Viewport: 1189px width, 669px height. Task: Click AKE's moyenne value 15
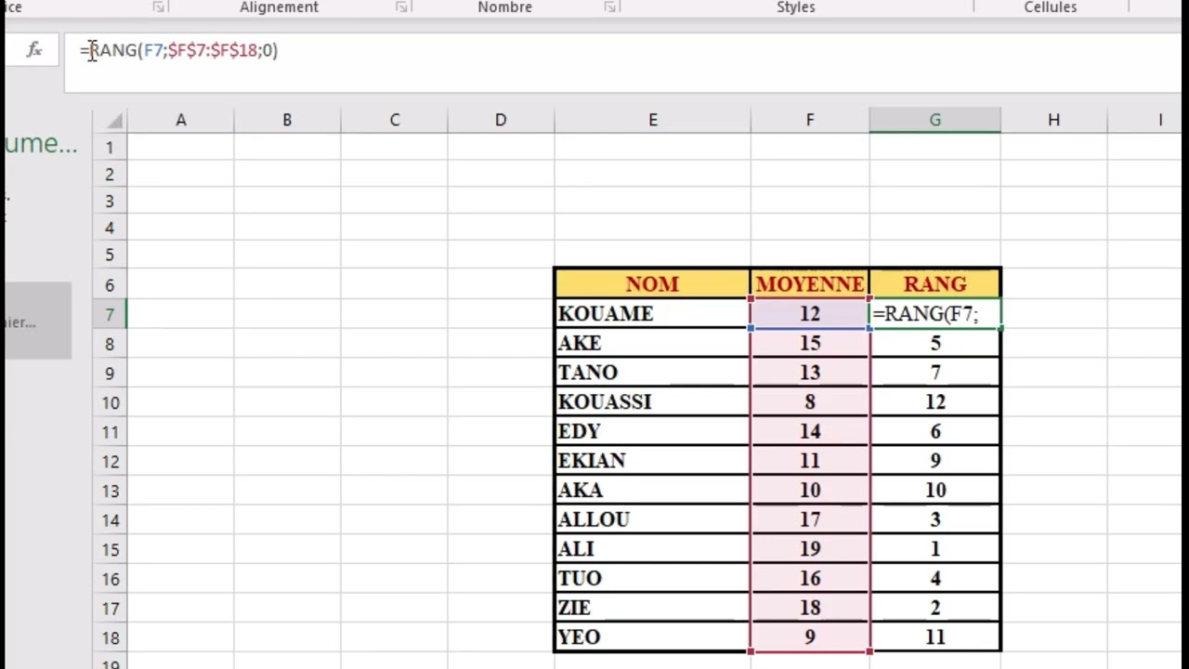point(810,344)
